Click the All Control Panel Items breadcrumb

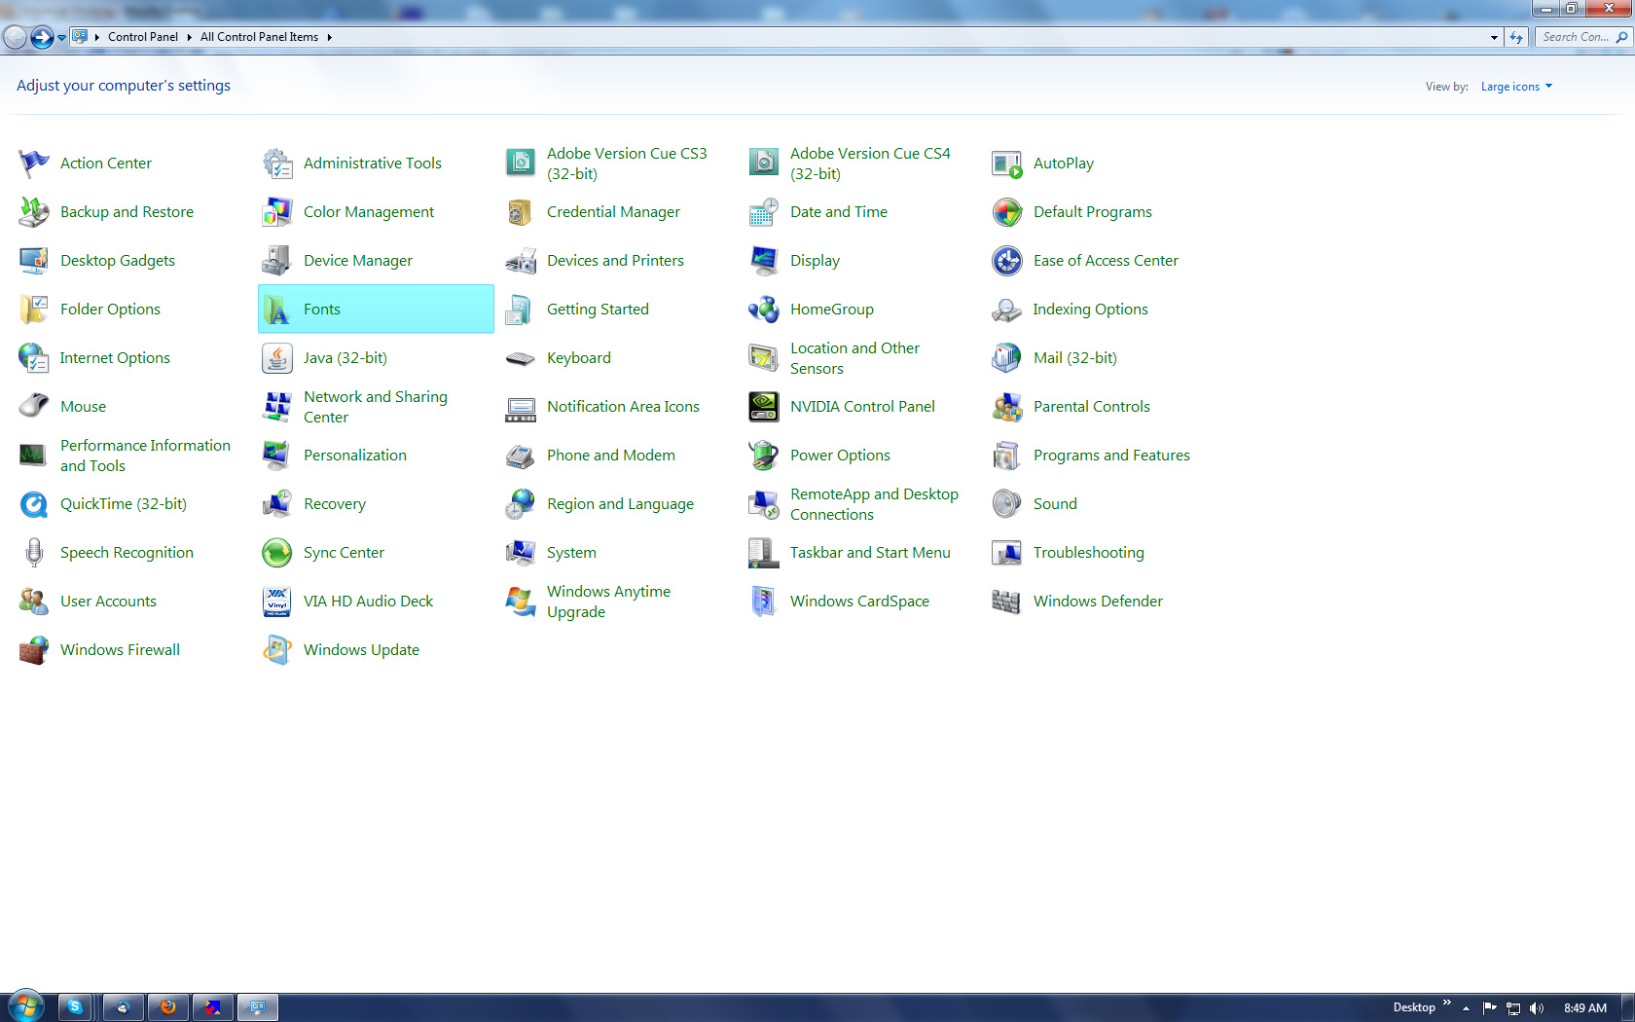[x=259, y=36]
